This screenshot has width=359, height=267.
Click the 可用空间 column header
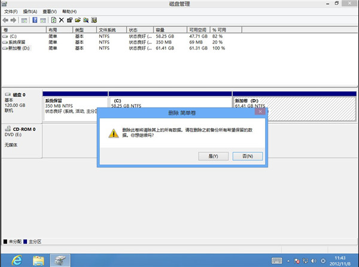pyautogui.click(x=197, y=29)
